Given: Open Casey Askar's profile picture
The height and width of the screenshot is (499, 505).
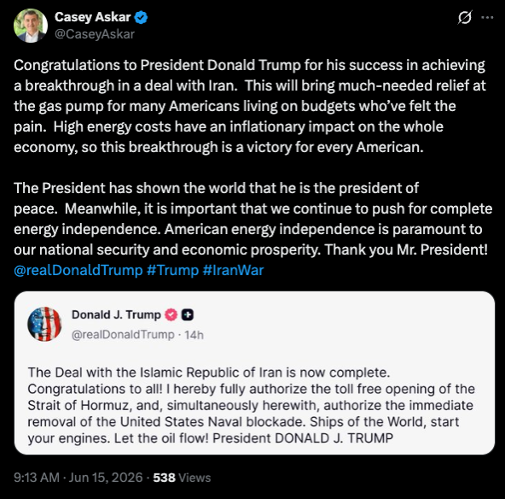Looking at the screenshot, I should pos(31,26).
